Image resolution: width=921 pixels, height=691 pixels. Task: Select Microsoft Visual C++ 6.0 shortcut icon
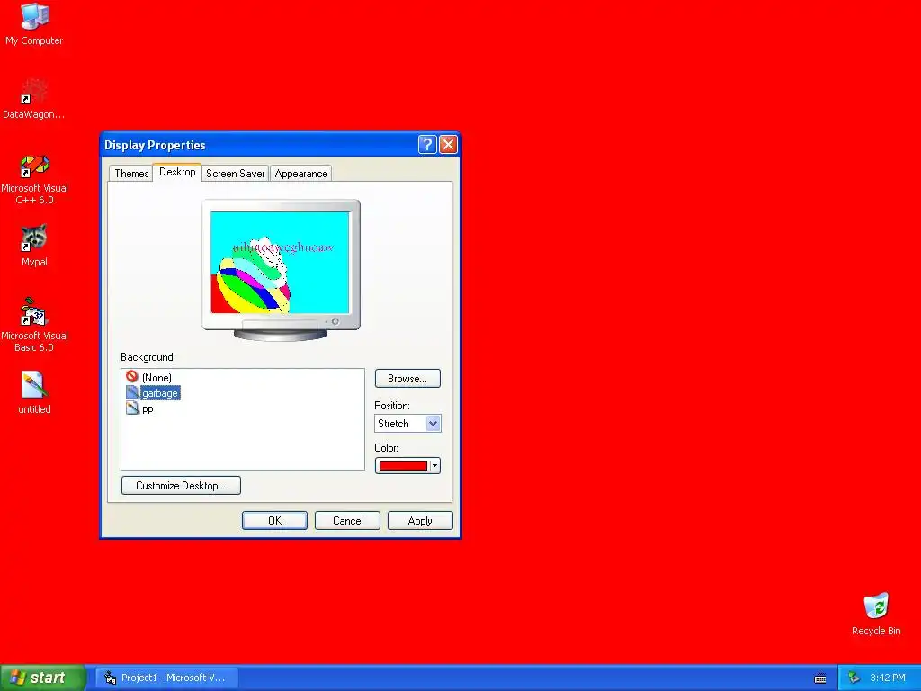34,179
